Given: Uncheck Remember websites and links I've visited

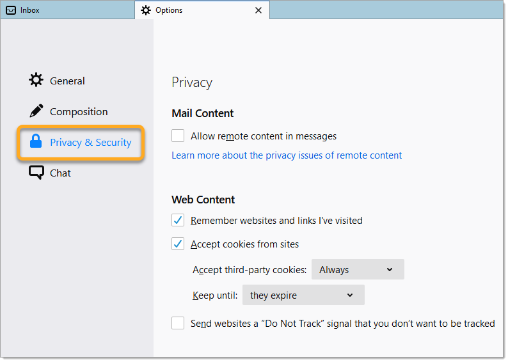Looking at the screenshot, I should point(178,221).
